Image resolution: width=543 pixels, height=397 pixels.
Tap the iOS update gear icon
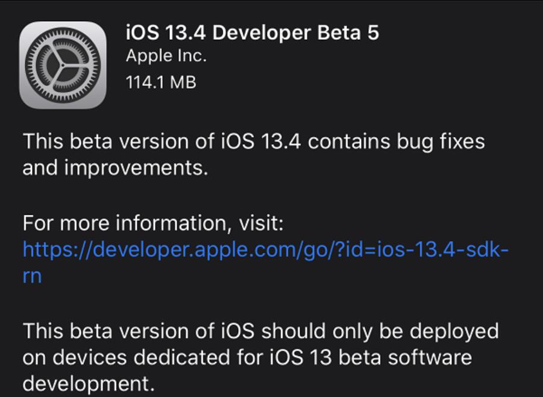(x=63, y=65)
